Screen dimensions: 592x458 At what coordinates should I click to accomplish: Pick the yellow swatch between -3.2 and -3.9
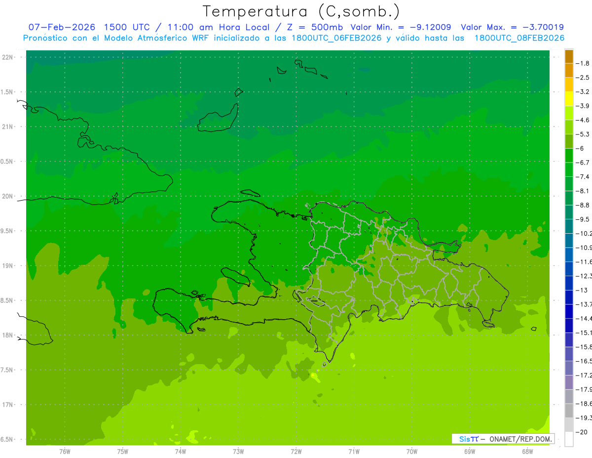pos(569,99)
